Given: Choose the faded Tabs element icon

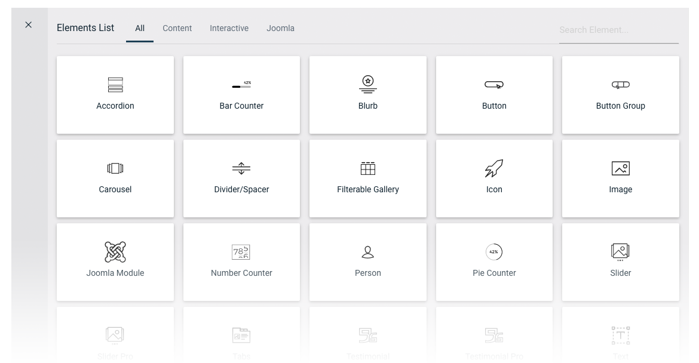Looking at the screenshot, I should (241, 336).
